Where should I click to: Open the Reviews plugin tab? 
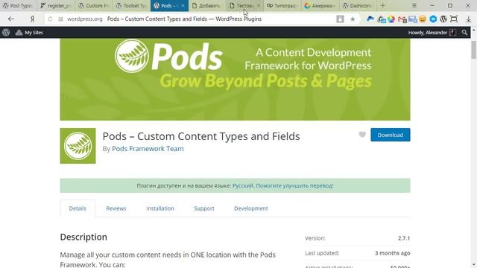(x=116, y=208)
